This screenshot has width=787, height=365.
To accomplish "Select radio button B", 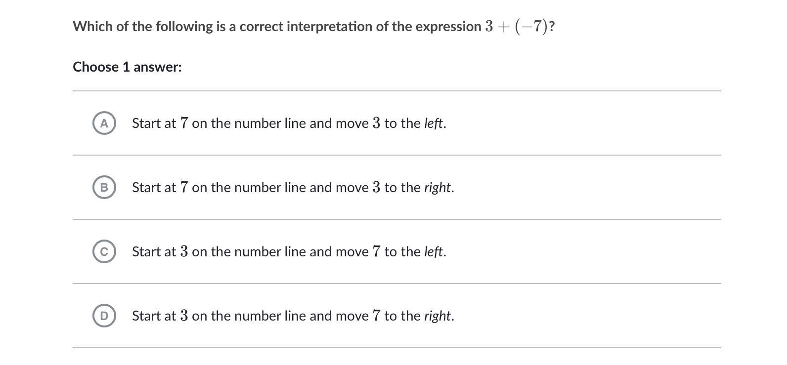I will 104,187.
